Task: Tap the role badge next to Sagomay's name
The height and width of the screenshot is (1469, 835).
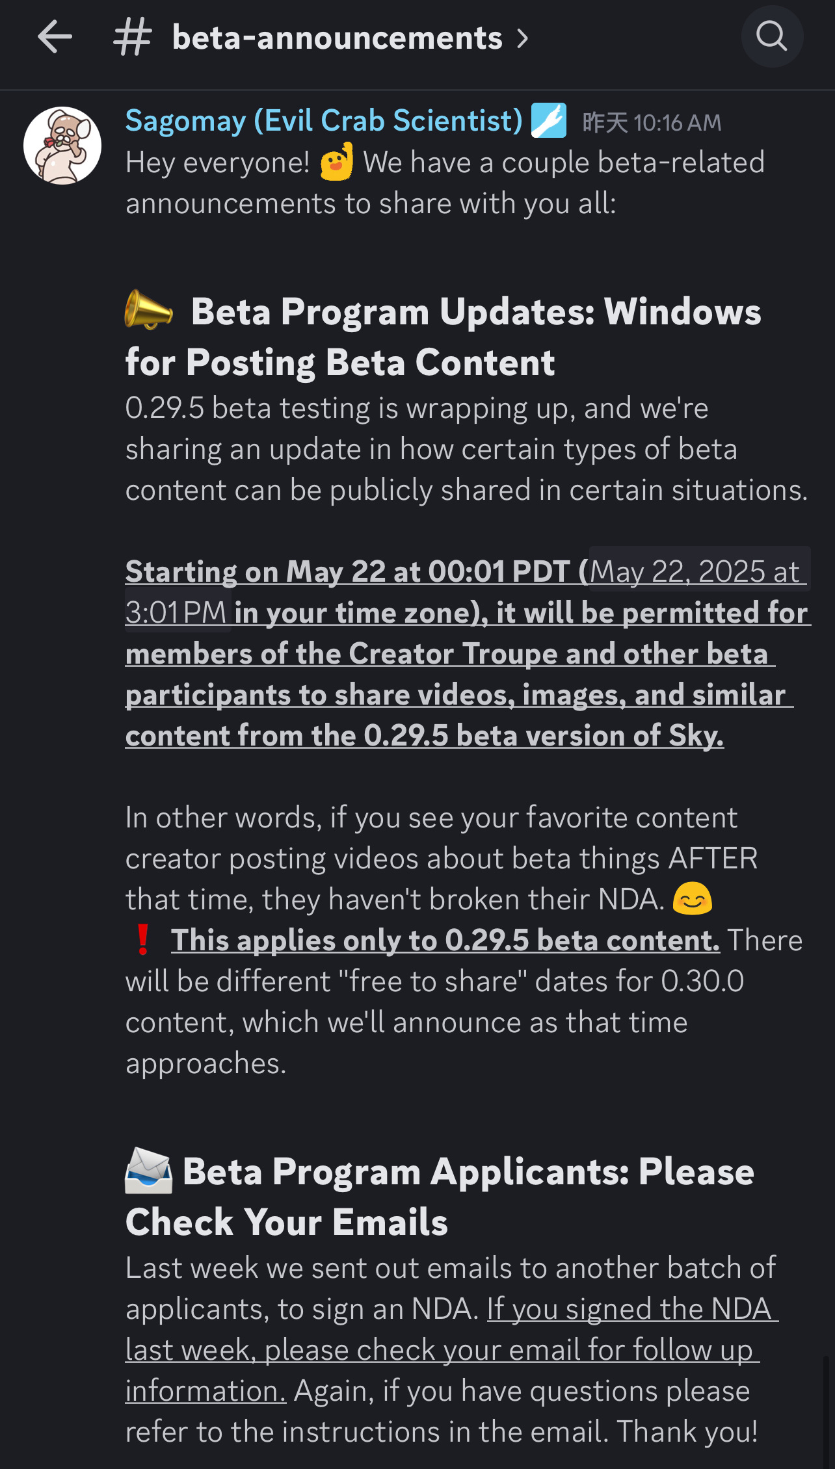Action: point(549,121)
